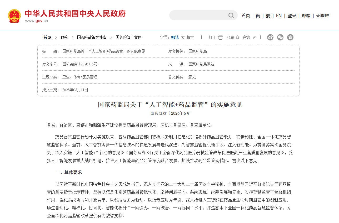Click document number 国药监综〔2026〕6号 in info table
Image resolution: width=339 pixels, height=223 pixels.
pos(80,64)
